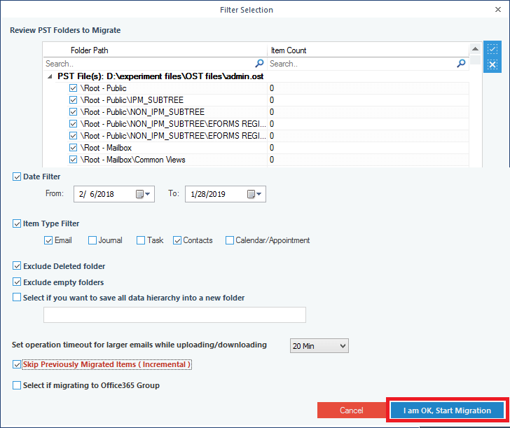
Task: Toggle Skip Previously Migrated Items (Incremental)
Action: pyautogui.click(x=17, y=364)
